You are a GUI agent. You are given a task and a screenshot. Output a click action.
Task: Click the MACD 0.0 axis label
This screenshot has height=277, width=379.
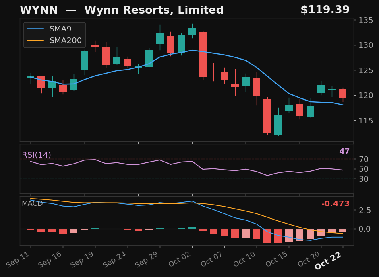365,229
